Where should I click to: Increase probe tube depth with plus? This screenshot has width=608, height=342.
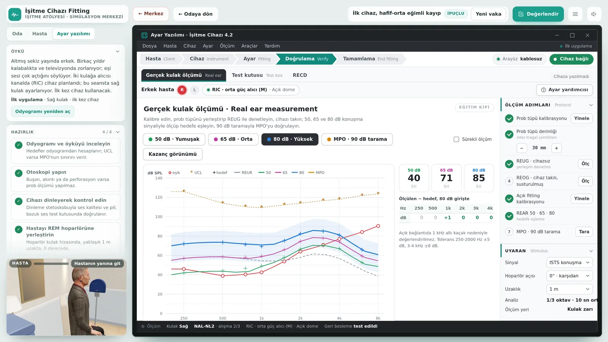coord(556,148)
